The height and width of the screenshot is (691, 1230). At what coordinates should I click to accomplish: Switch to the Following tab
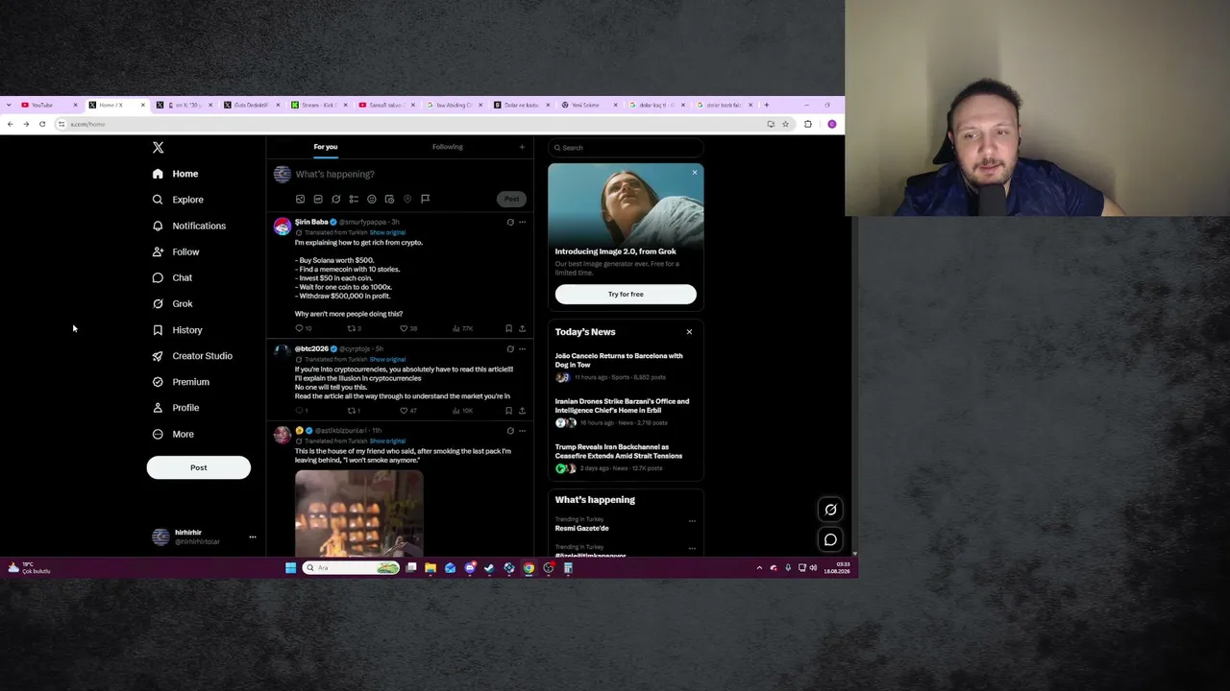click(x=447, y=147)
